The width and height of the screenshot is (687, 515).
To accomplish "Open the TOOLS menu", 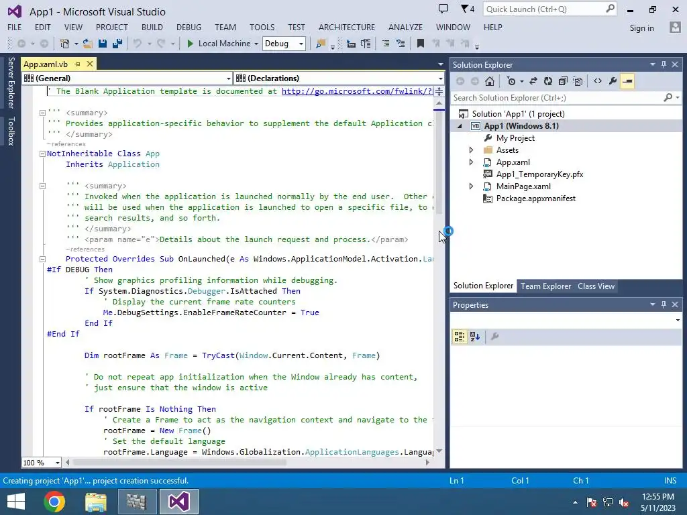I will [262, 27].
